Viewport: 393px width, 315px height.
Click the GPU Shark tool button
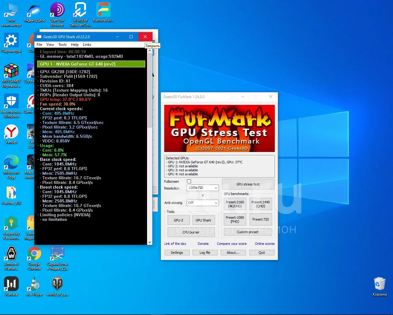pos(203,220)
